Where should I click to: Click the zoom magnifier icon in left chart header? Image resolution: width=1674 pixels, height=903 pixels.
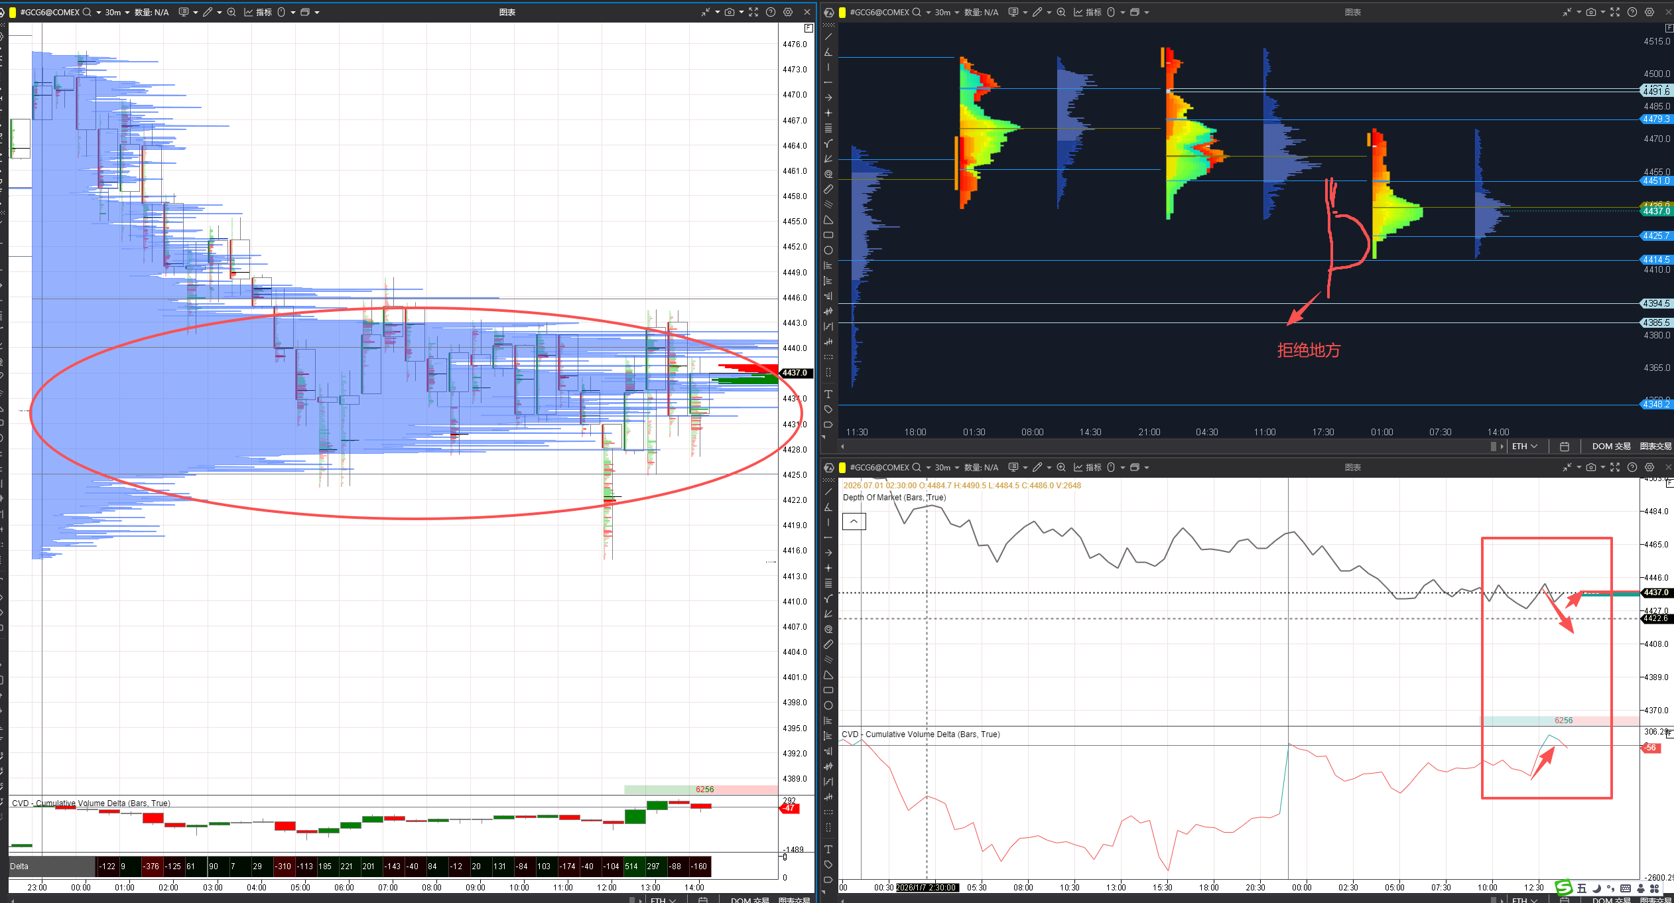click(231, 12)
